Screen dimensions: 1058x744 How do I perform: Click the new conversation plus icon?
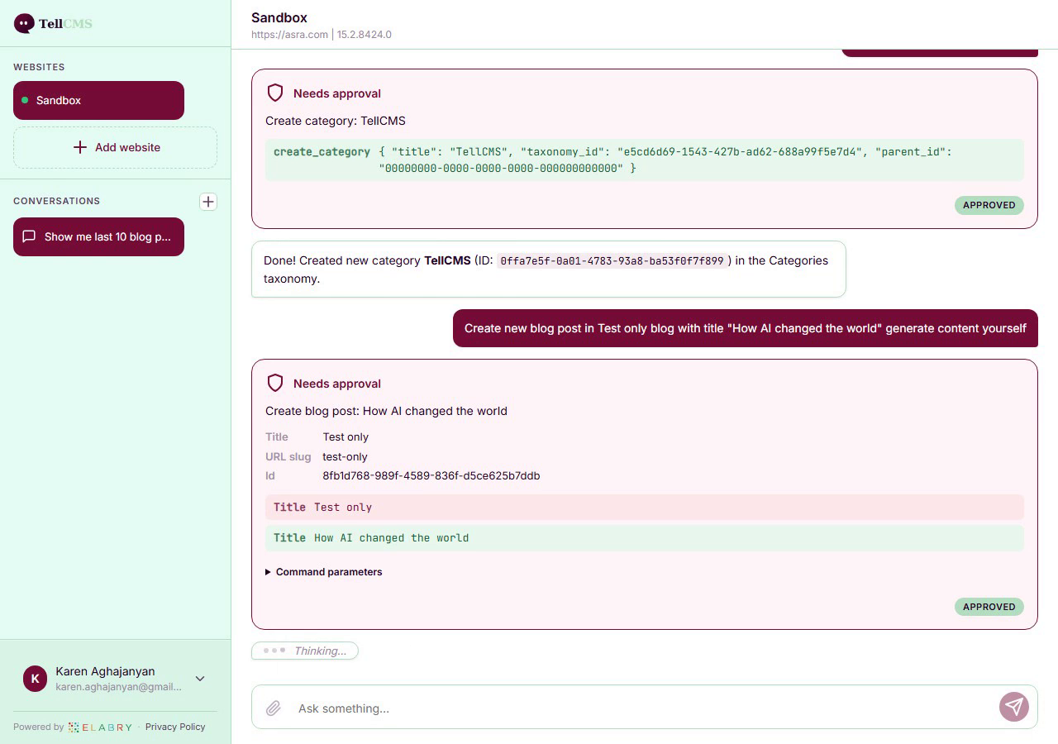(x=208, y=201)
